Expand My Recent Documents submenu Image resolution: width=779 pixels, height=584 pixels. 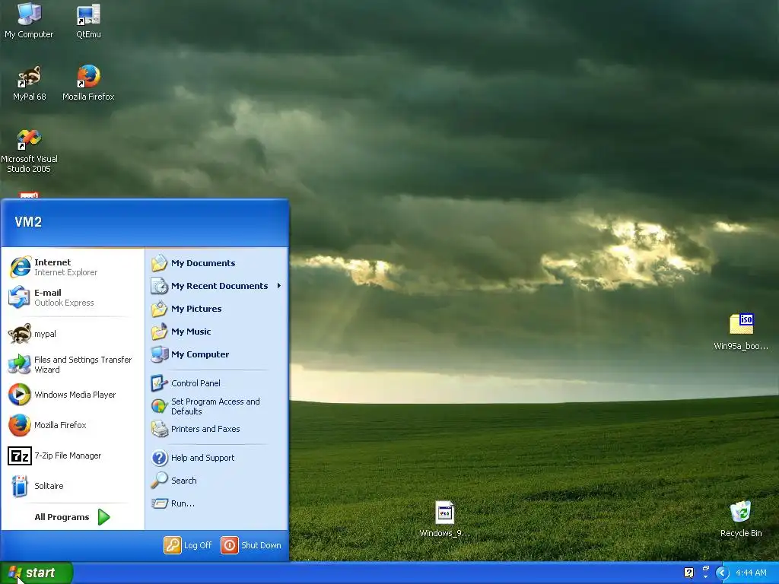coord(217,286)
